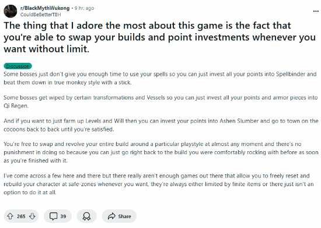
Task: Click the 9 hr. ago timestamp
Action: (85, 8)
